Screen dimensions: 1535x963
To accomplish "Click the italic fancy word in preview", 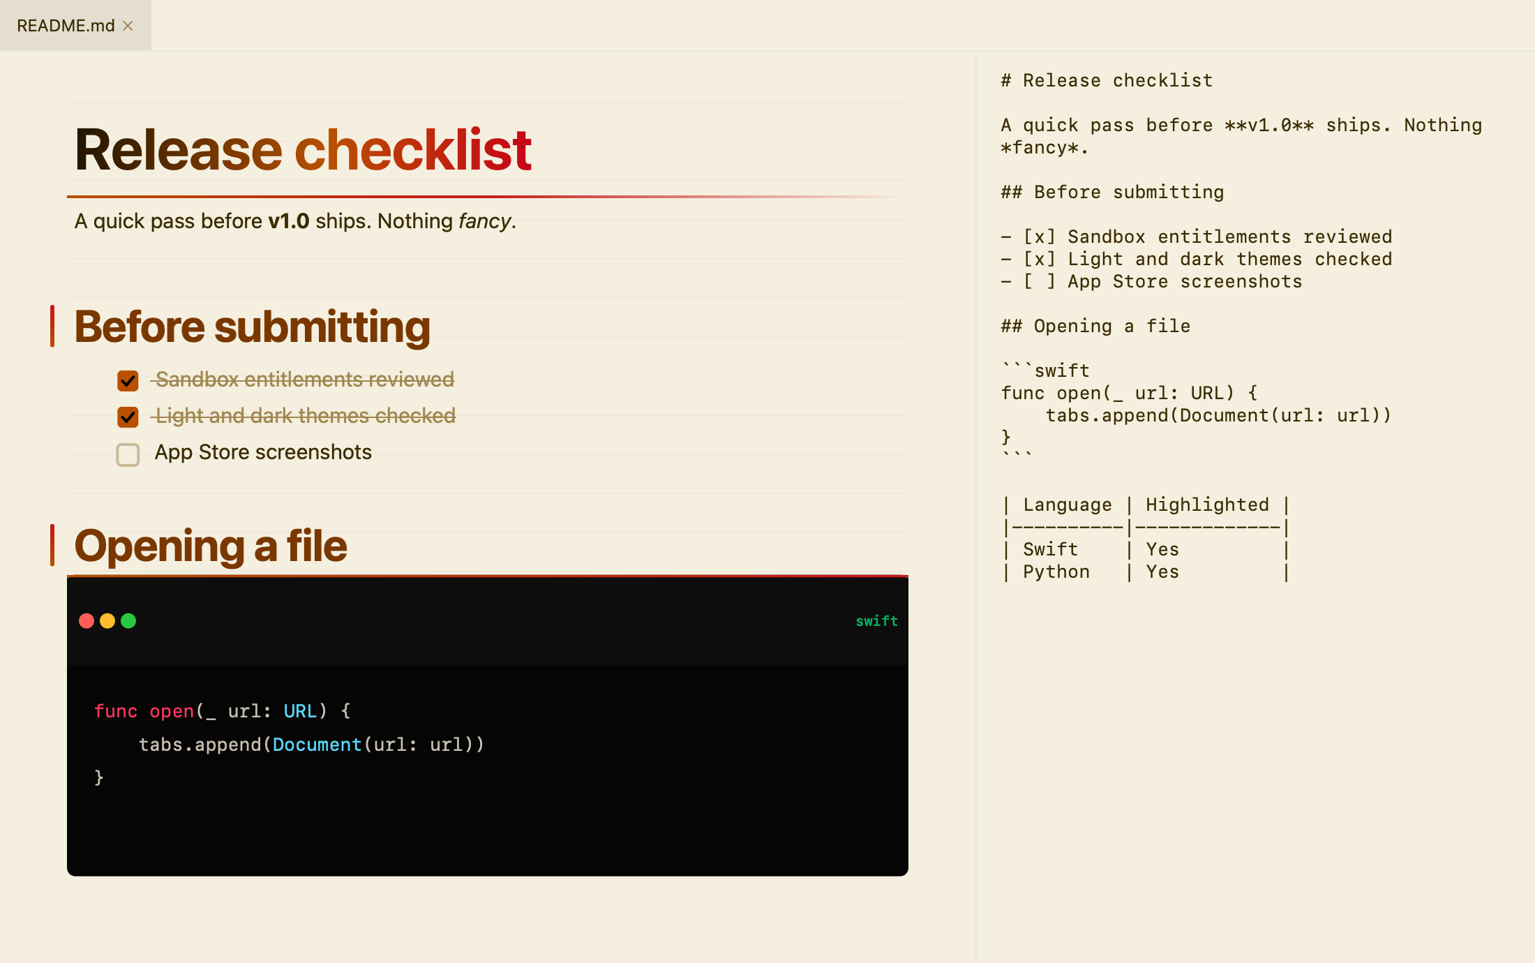I will (x=485, y=221).
